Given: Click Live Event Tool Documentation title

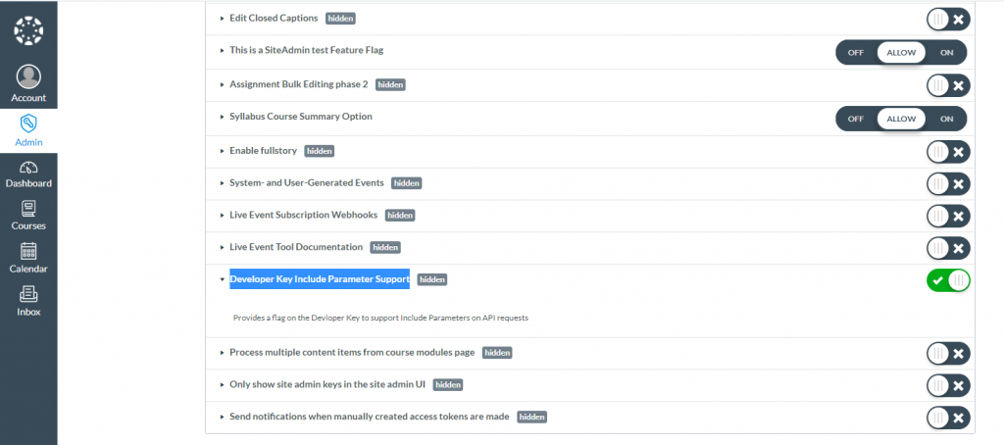Looking at the screenshot, I should click(296, 246).
